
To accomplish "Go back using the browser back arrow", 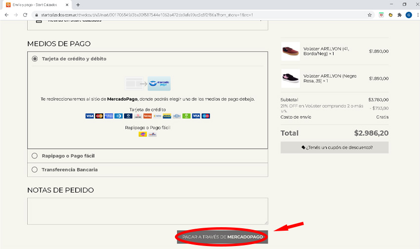I will [x=6, y=15].
